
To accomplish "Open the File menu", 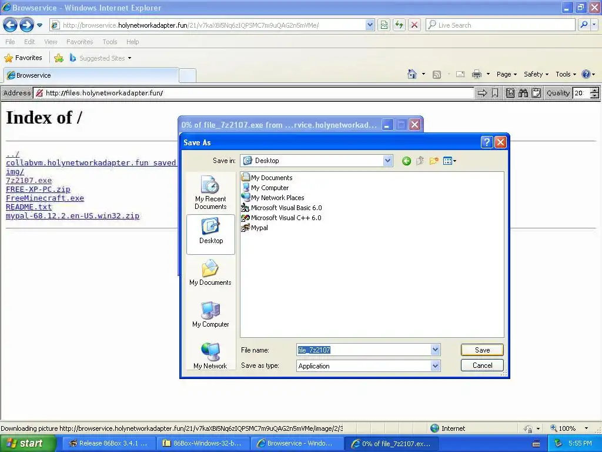I will coord(11,42).
